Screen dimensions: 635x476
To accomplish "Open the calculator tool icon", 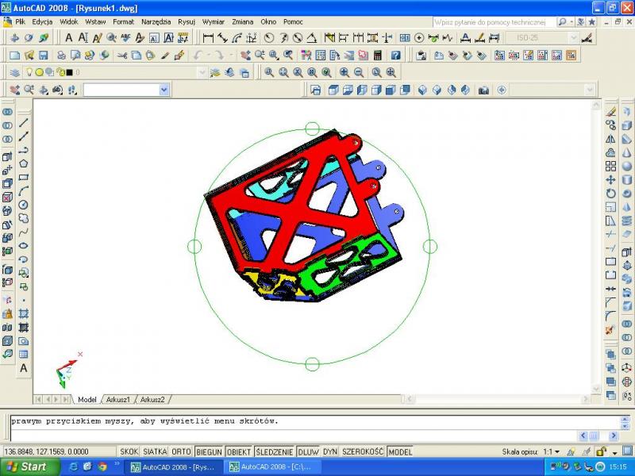I will tap(378, 55).
